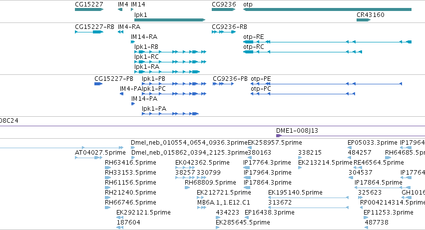Click the Ipk1-PA coding sequence label
This screenshot has width=425, height=230.
[154, 109]
